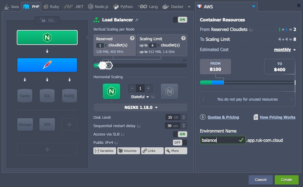Enable the Public IPv4 switch
Image resolution: width=303 pixels, height=187 pixels.
pos(180,143)
